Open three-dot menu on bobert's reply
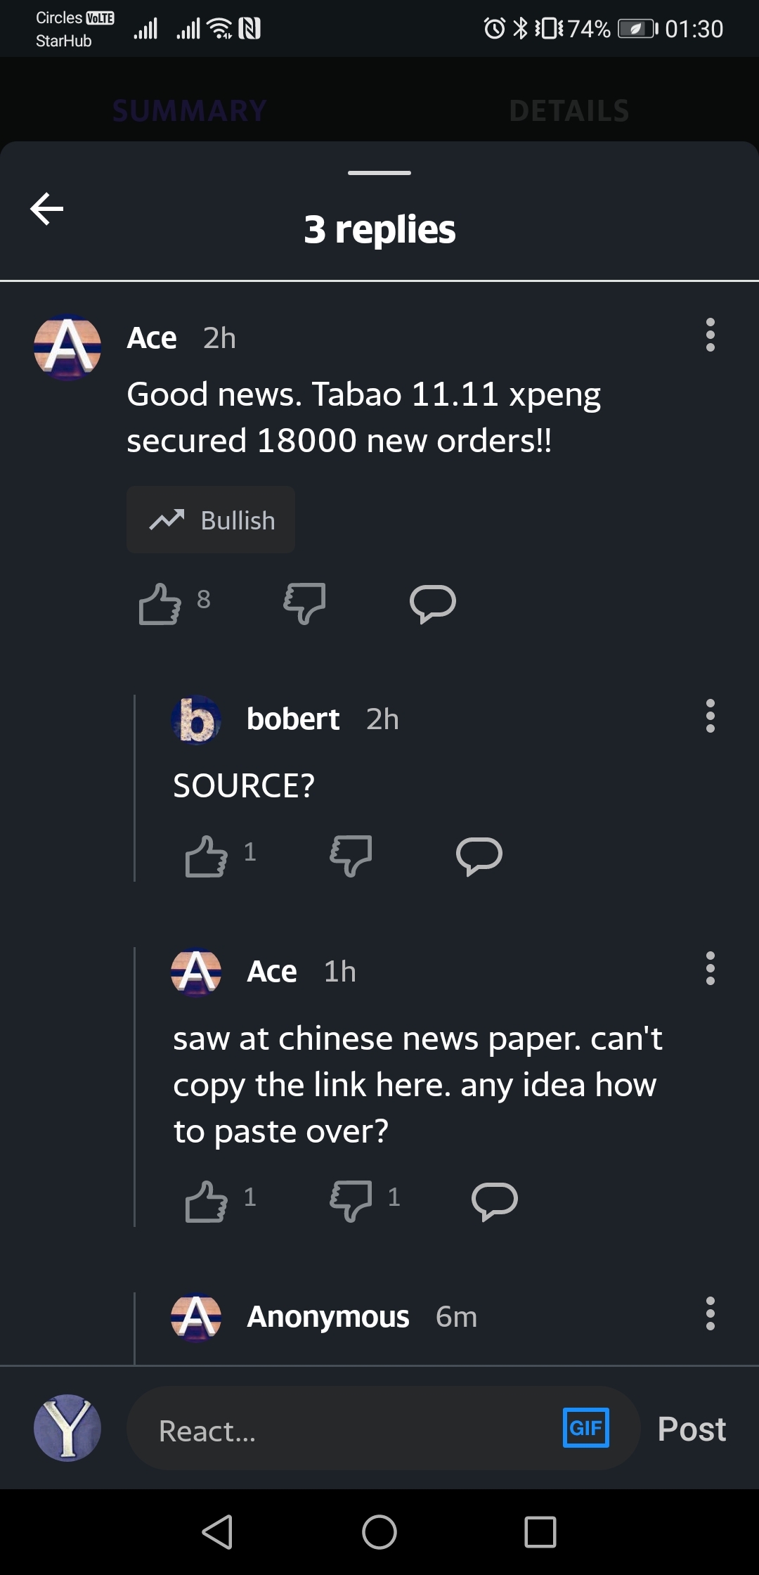This screenshot has height=1575, width=759. tap(711, 716)
